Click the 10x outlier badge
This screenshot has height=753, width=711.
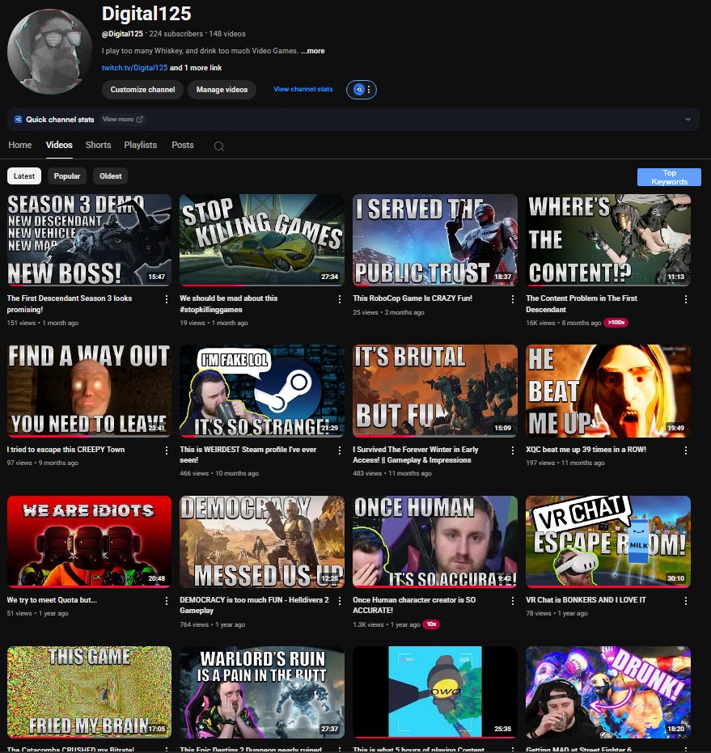pyautogui.click(x=431, y=624)
